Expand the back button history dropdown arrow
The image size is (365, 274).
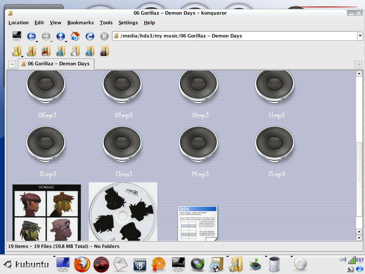click(37, 42)
